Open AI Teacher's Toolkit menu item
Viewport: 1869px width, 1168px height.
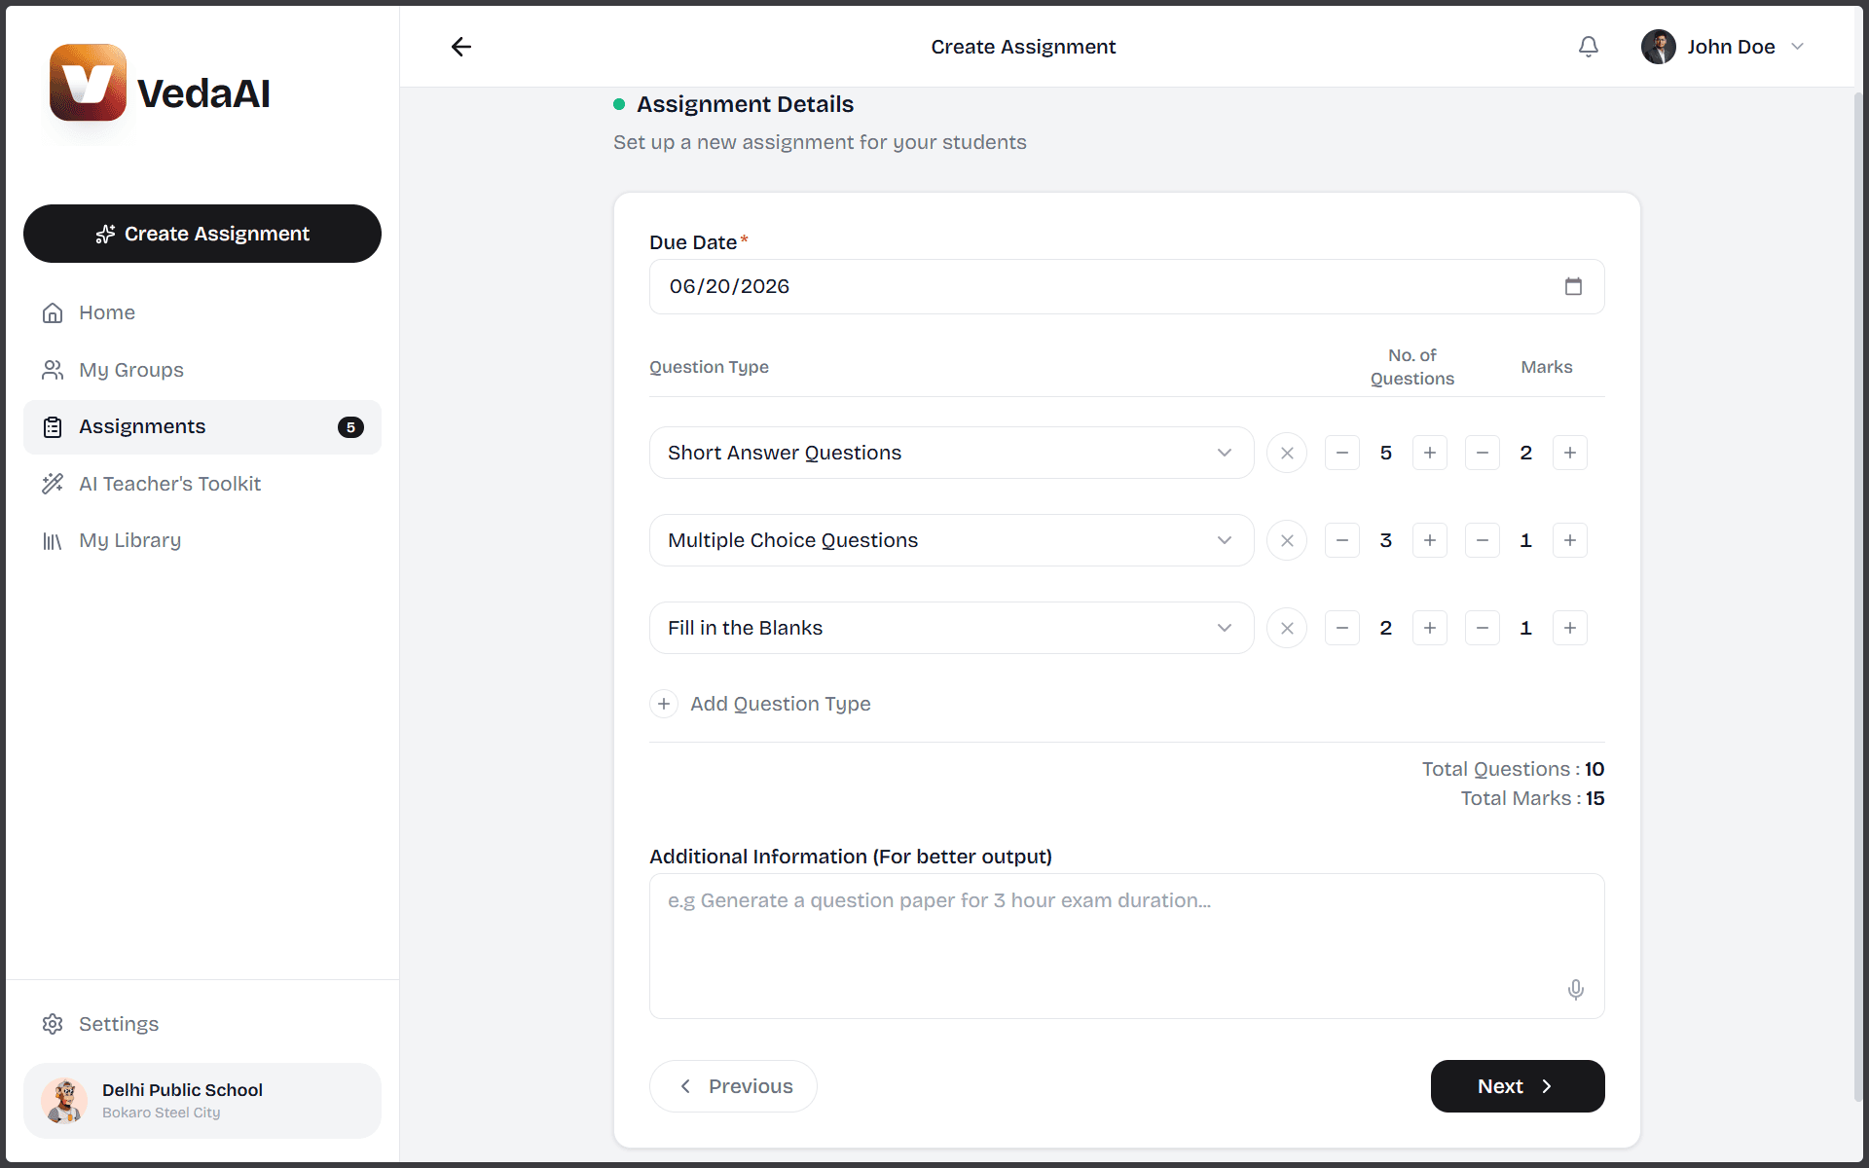click(x=202, y=484)
